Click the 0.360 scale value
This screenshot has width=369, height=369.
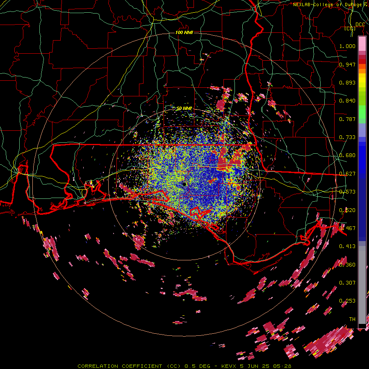point(347,265)
